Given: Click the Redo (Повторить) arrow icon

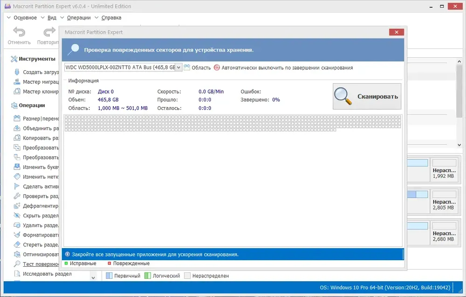Looking at the screenshot, I should pos(49,32).
